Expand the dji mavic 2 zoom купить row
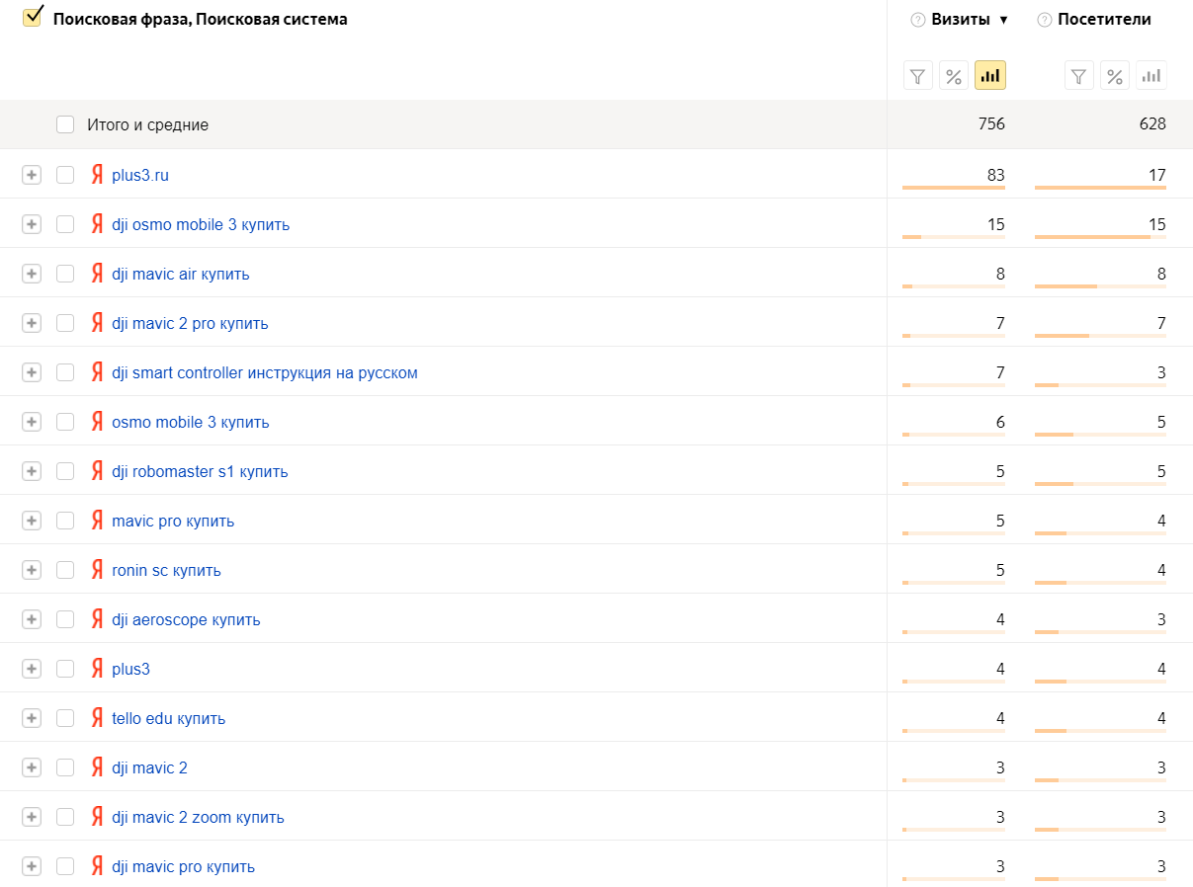The width and height of the screenshot is (1193, 887). 32,817
